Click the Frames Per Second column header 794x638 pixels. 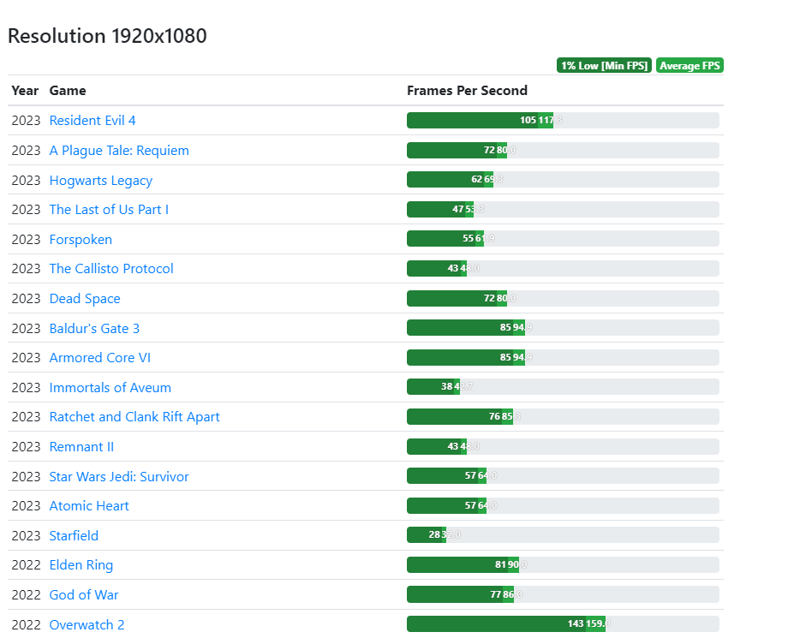click(x=467, y=91)
